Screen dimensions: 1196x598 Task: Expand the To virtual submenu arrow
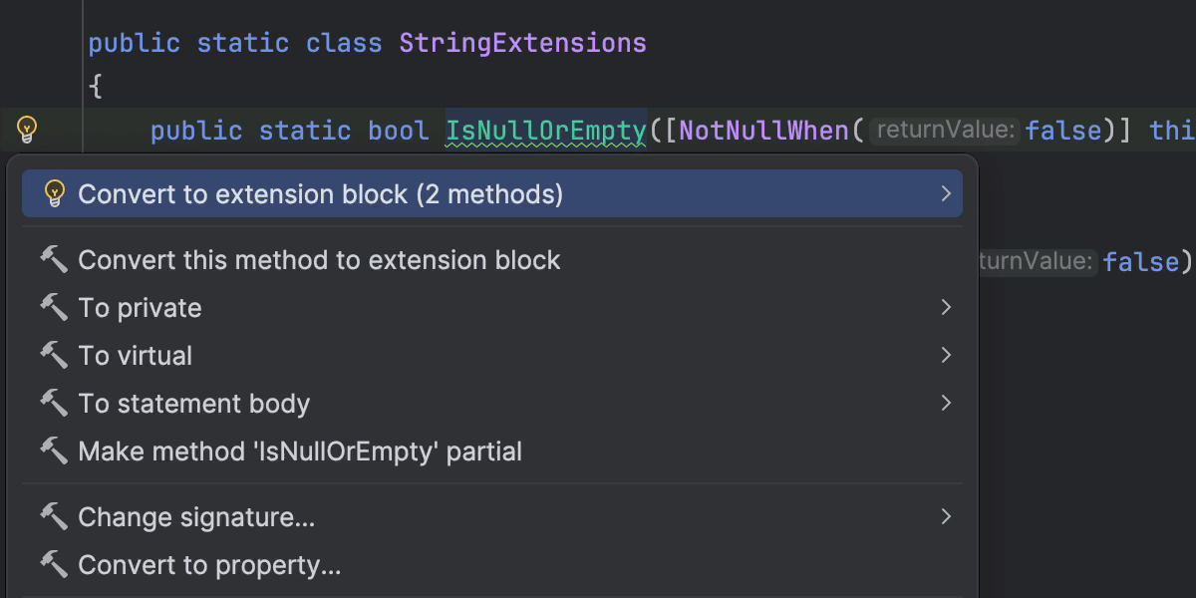946,356
